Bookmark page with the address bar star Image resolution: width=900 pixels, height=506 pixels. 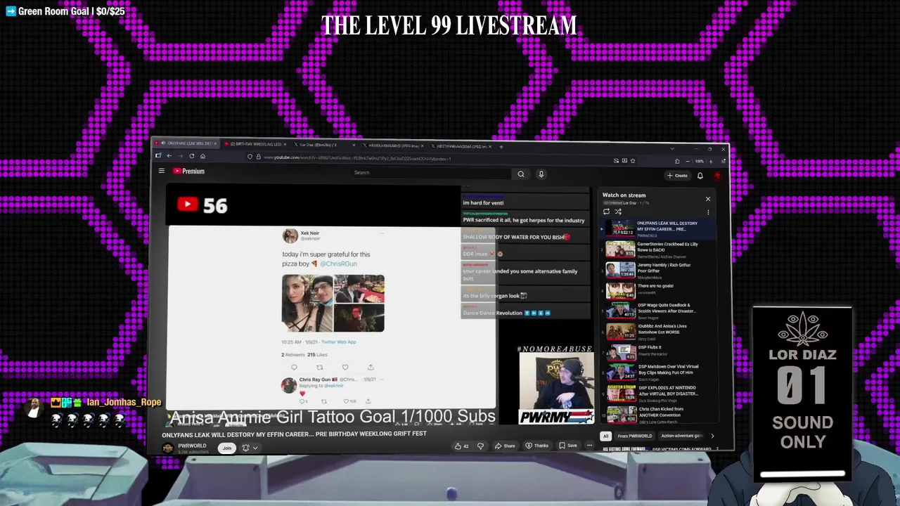click(632, 161)
